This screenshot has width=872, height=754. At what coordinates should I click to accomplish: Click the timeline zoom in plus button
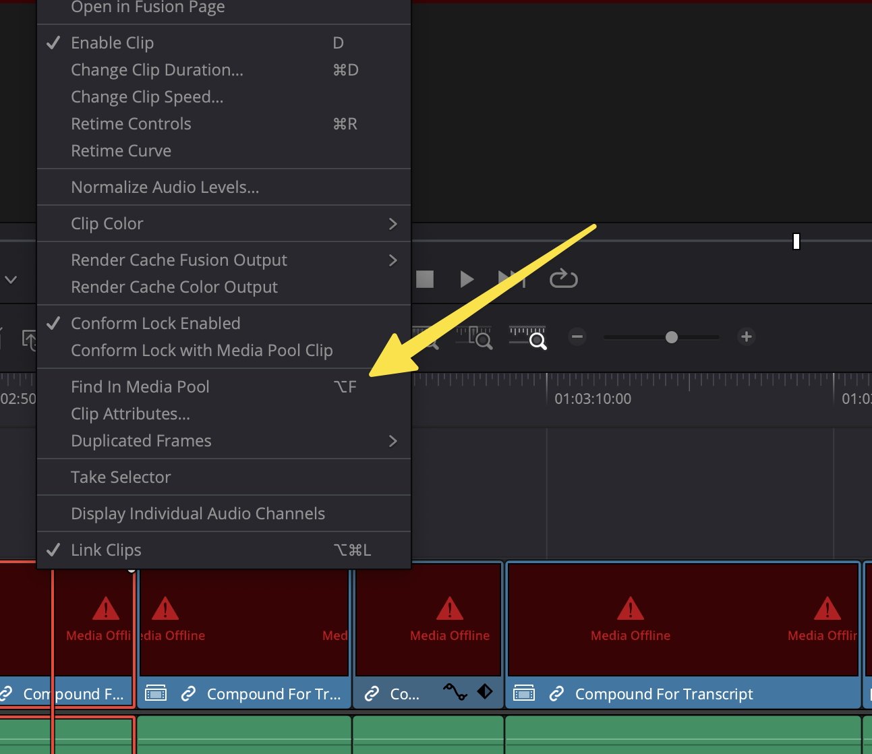click(x=746, y=337)
